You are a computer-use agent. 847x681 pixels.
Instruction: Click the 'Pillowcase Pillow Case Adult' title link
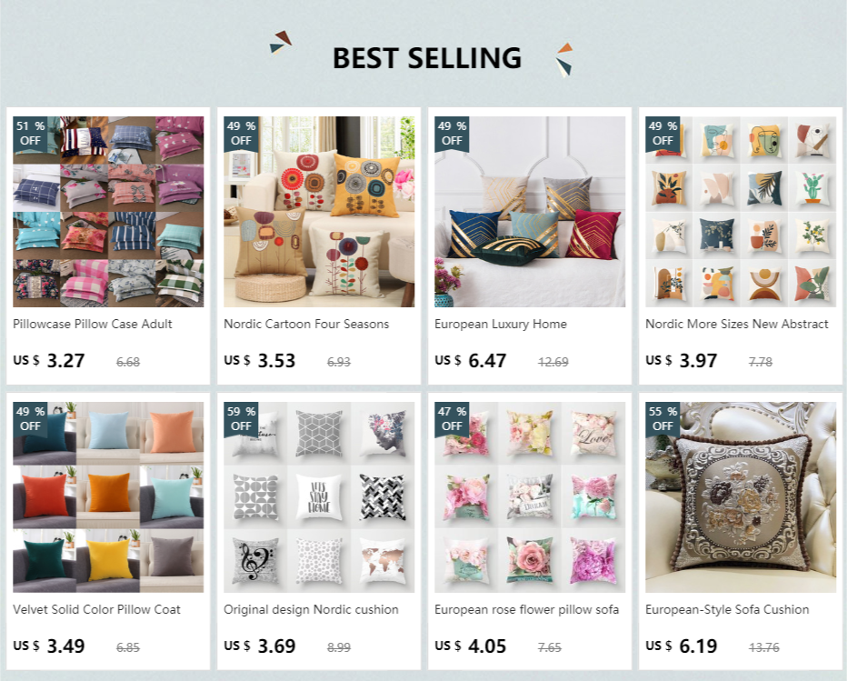[93, 325]
